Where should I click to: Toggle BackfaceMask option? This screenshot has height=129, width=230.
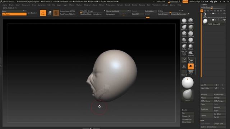(86, 14)
